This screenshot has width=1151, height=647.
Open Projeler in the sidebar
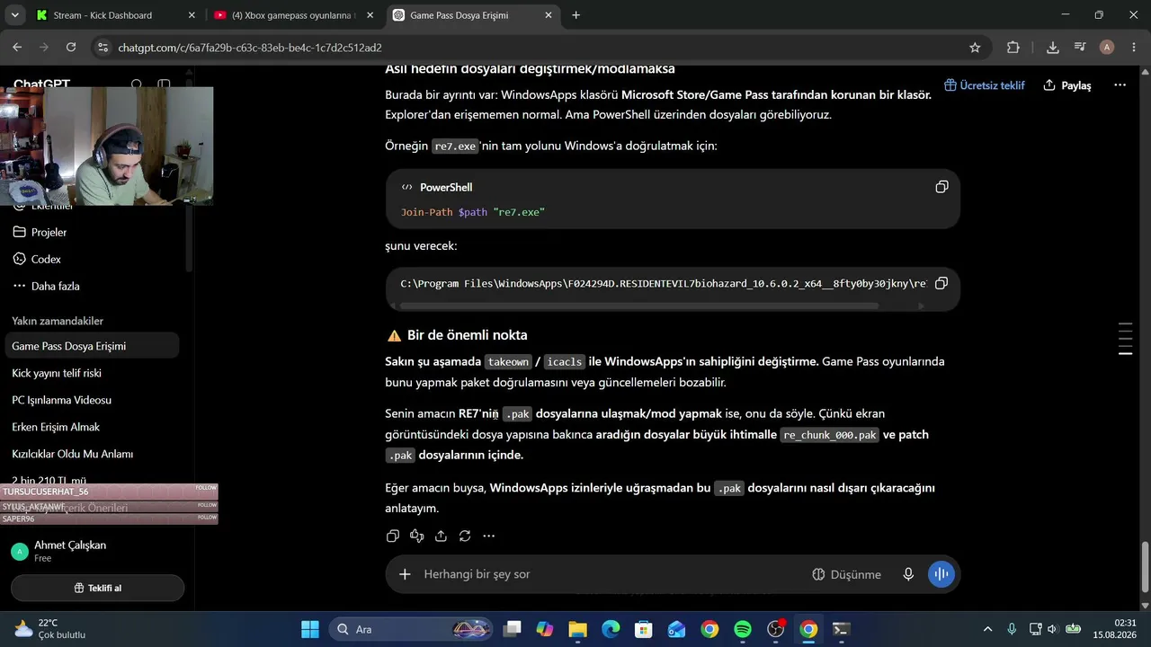coord(49,232)
